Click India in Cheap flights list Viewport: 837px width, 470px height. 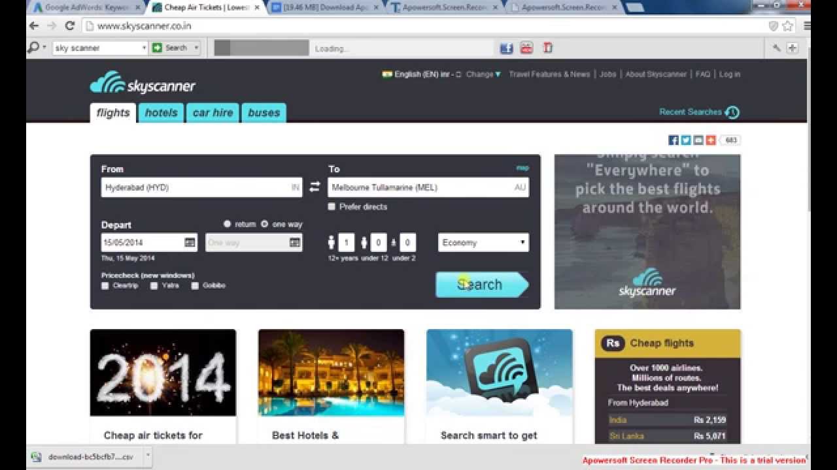point(618,420)
